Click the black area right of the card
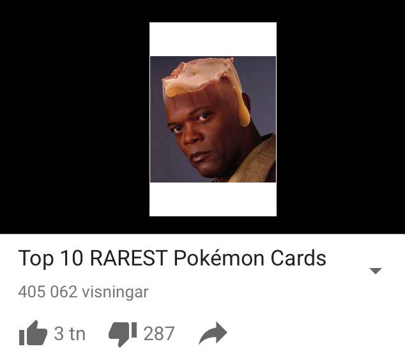This screenshot has height=358, width=405. pos(340,117)
